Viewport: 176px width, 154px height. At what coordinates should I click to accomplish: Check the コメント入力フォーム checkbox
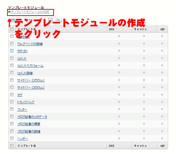click(12, 65)
